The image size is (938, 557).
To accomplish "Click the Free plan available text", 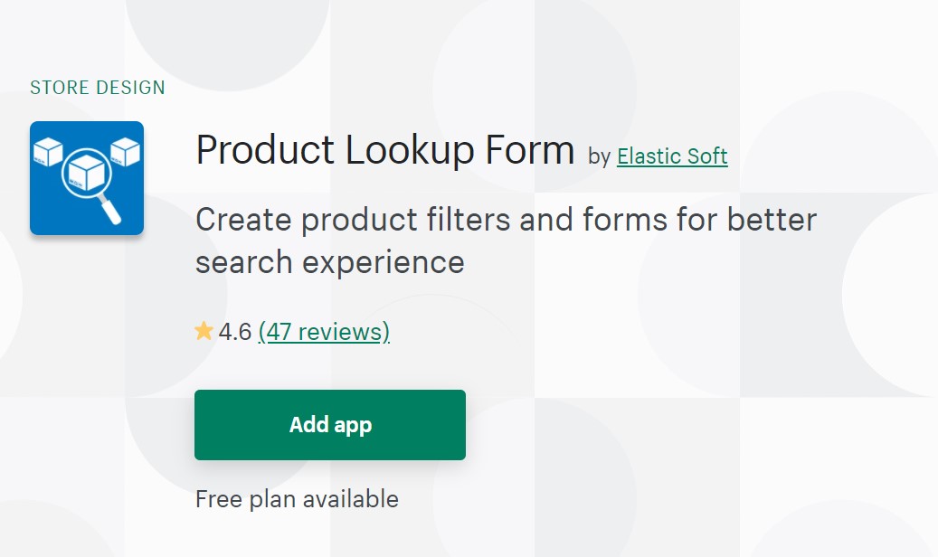I will [297, 498].
